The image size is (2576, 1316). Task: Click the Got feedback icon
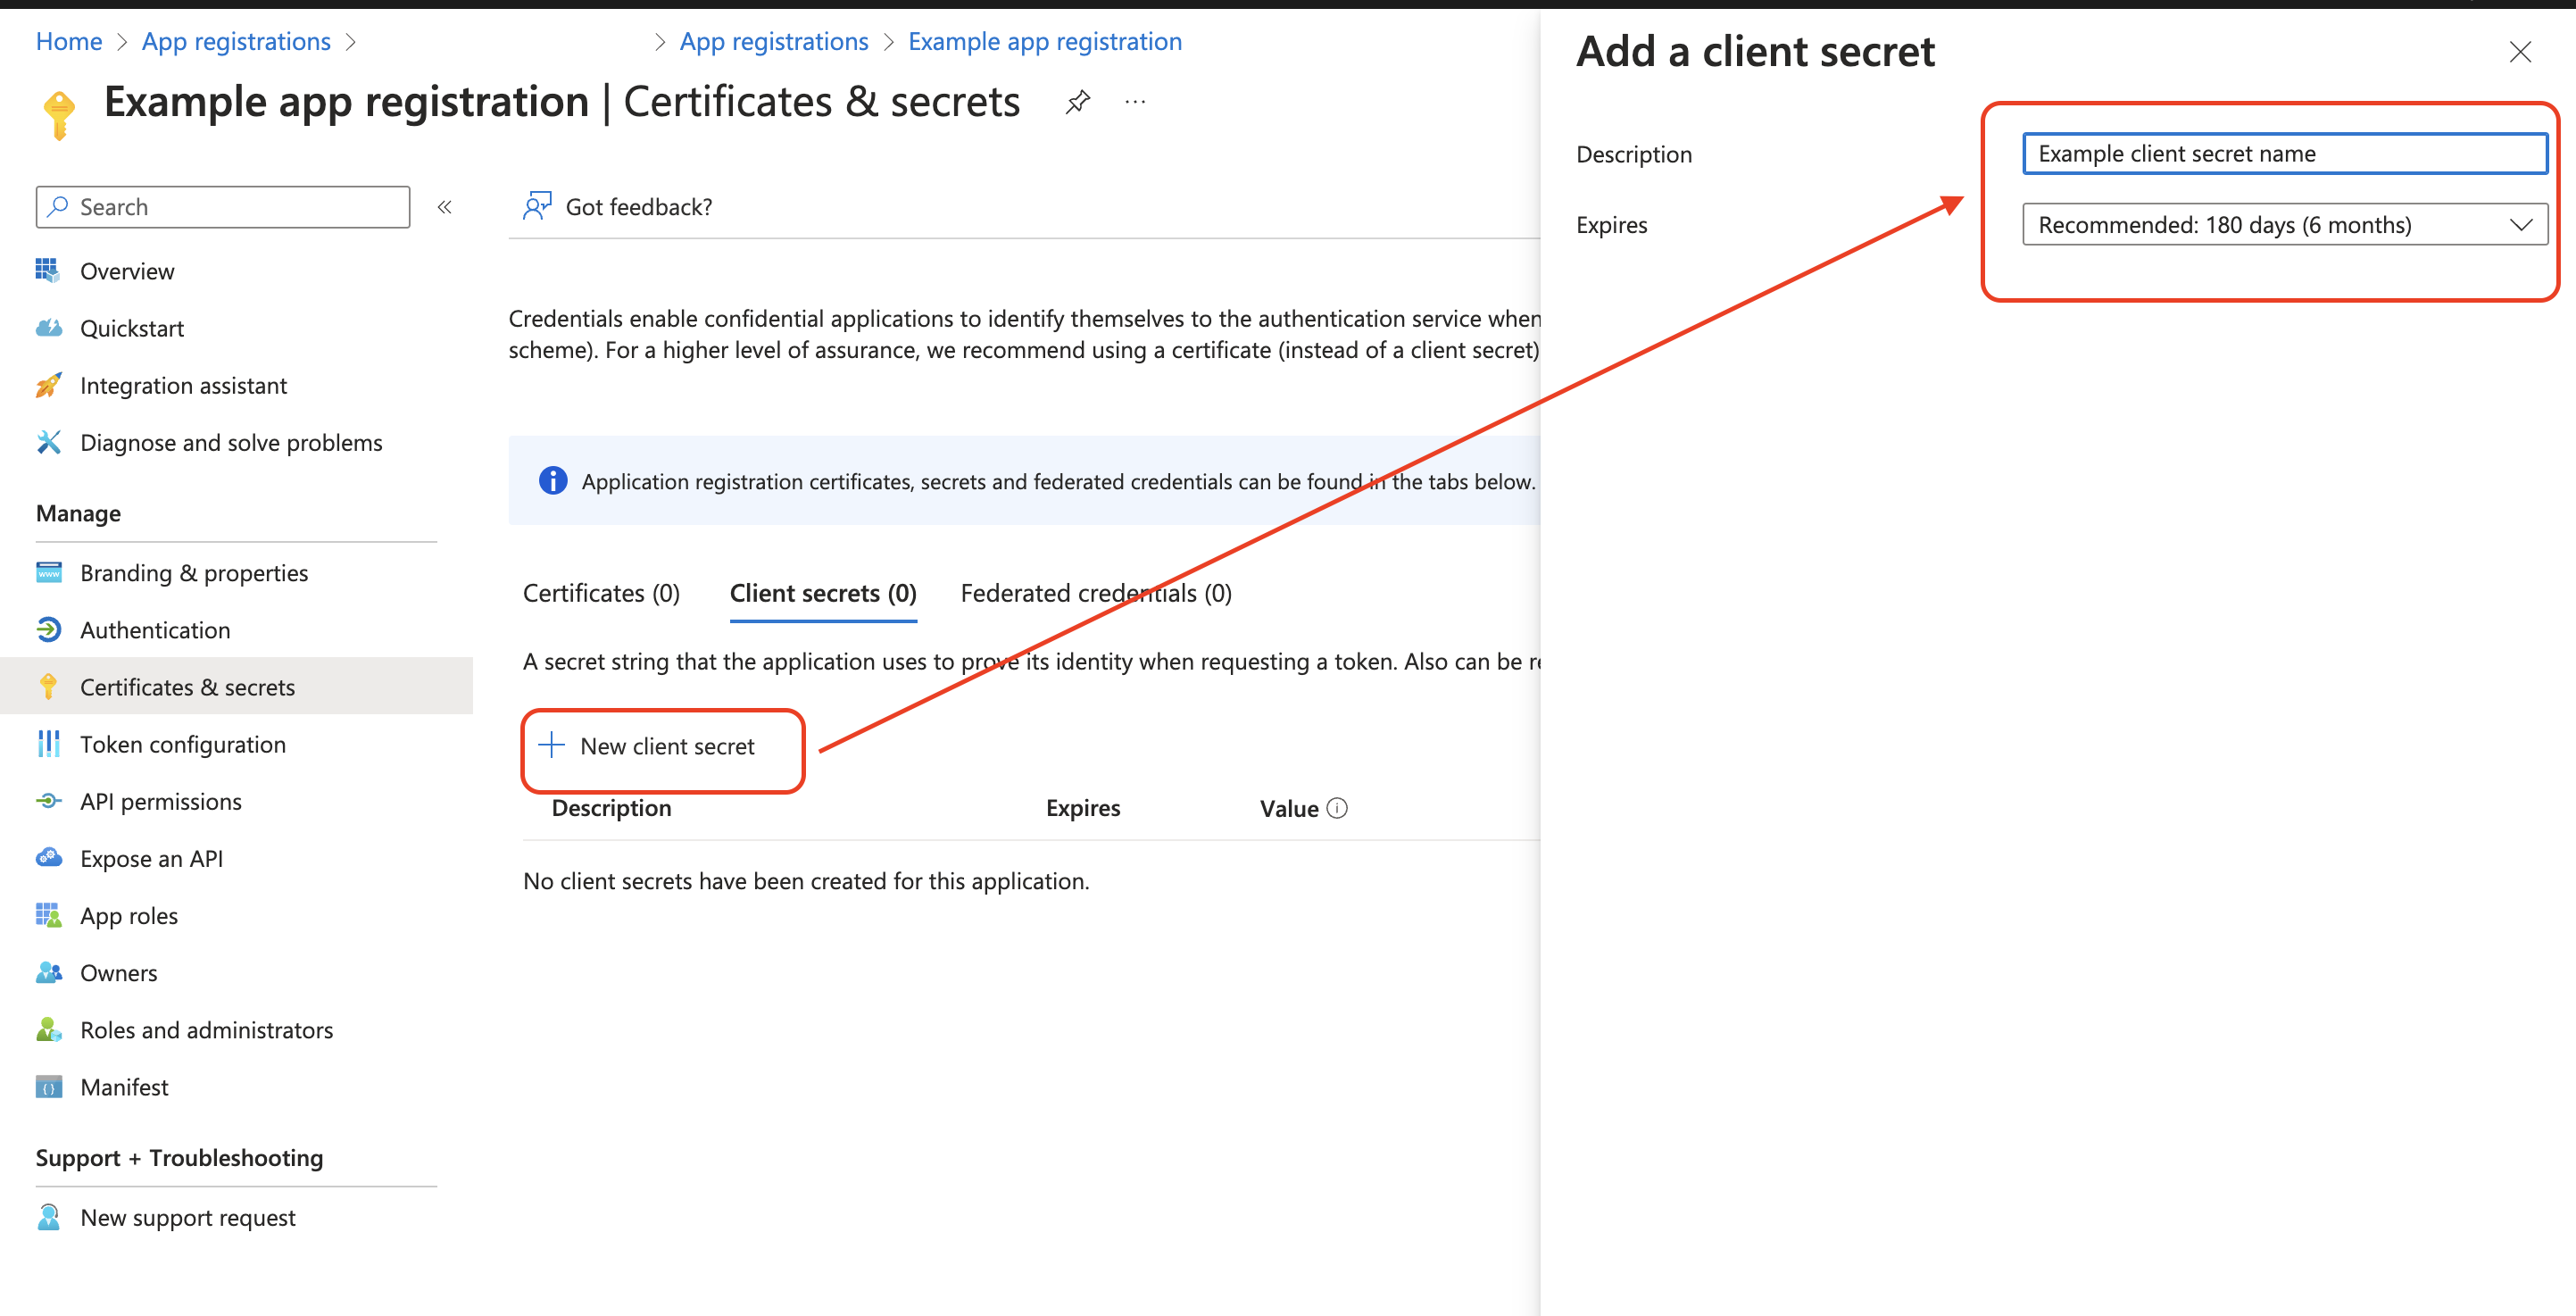[537, 206]
